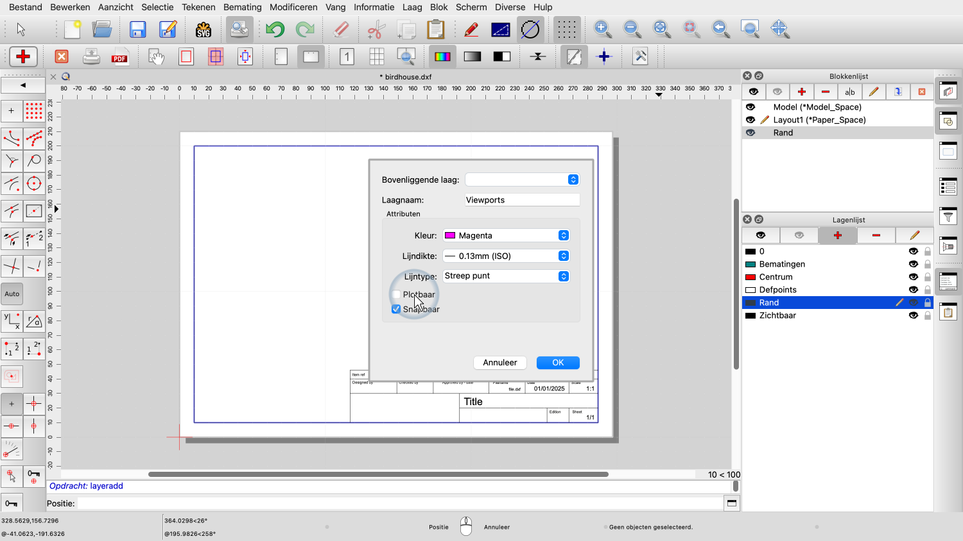Click the OK button
Viewport: 963px width, 541px height.
[x=558, y=363]
